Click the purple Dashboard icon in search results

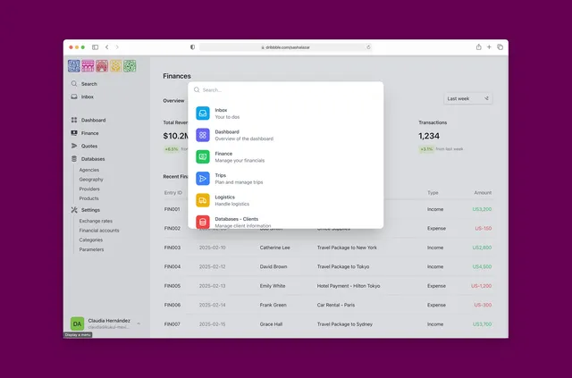pyautogui.click(x=203, y=135)
